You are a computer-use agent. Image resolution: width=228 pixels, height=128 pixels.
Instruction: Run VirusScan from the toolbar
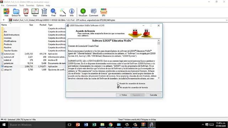click(x=83, y=12)
